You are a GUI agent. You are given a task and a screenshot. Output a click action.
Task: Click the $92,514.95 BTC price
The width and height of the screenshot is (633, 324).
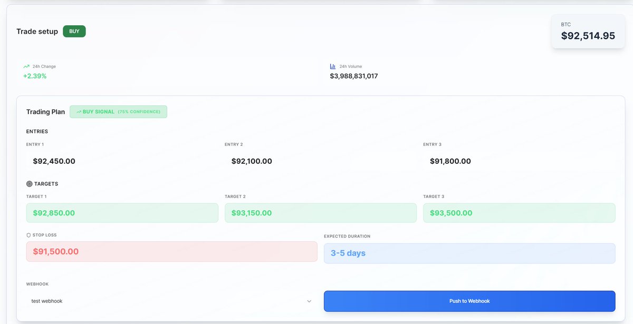[x=588, y=36]
